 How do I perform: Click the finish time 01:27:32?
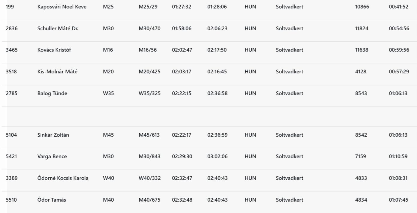click(x=182, y=7)
